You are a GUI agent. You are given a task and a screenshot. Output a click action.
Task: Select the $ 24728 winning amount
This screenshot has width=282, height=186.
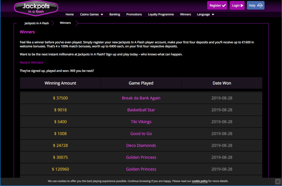pos(60,146)
